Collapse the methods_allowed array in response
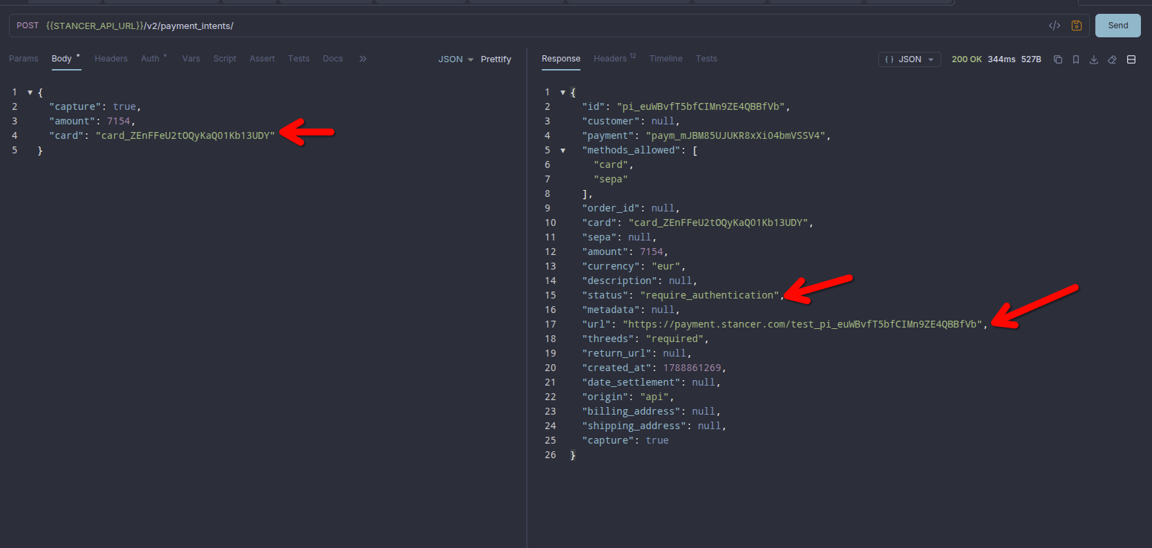1152x548 pixels. pos(563,151)
